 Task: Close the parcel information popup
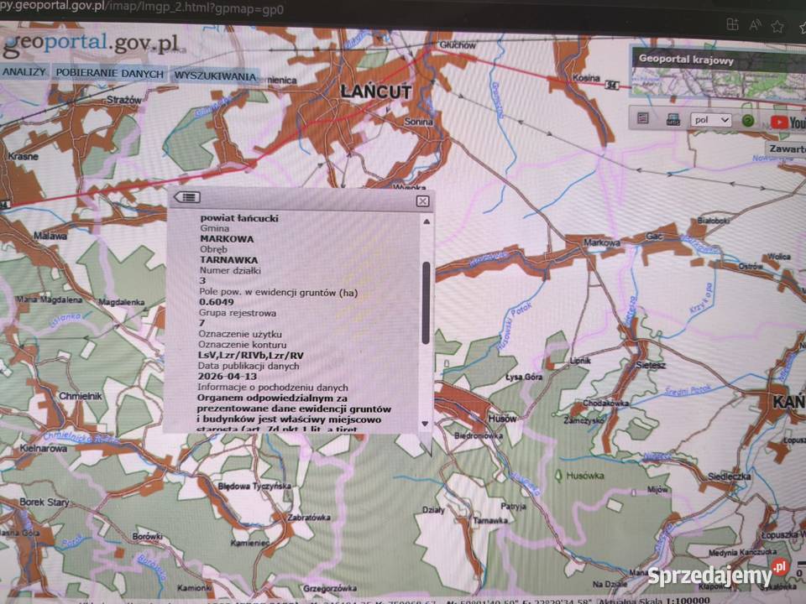click(422, 200)
